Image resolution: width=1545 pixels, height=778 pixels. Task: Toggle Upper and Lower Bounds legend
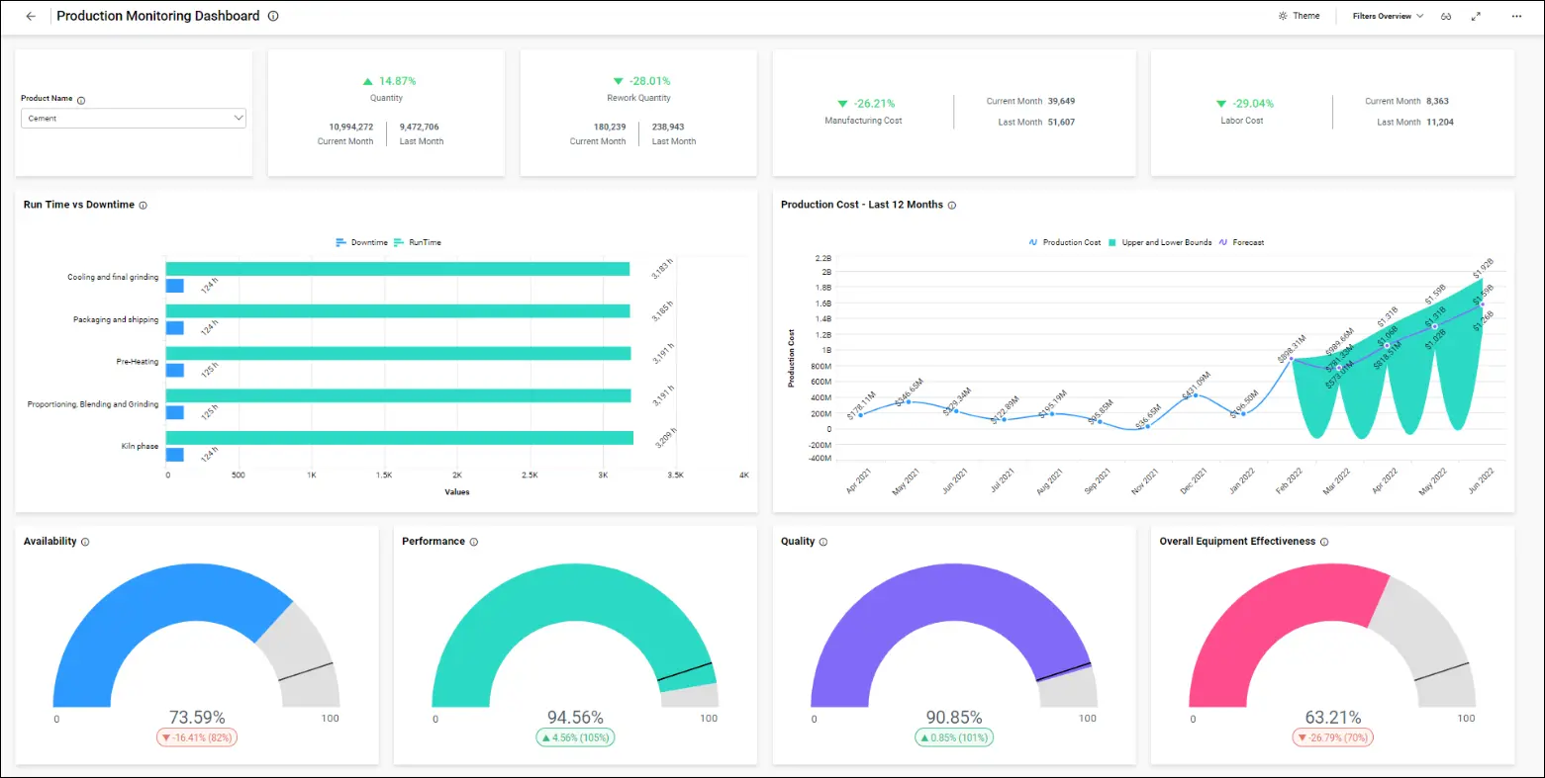click(1159, 242)
